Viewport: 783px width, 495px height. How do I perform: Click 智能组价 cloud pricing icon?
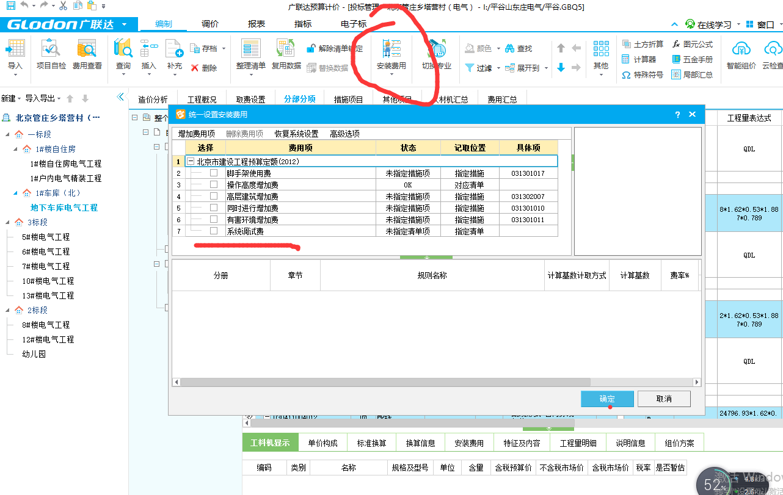(741, 49)
